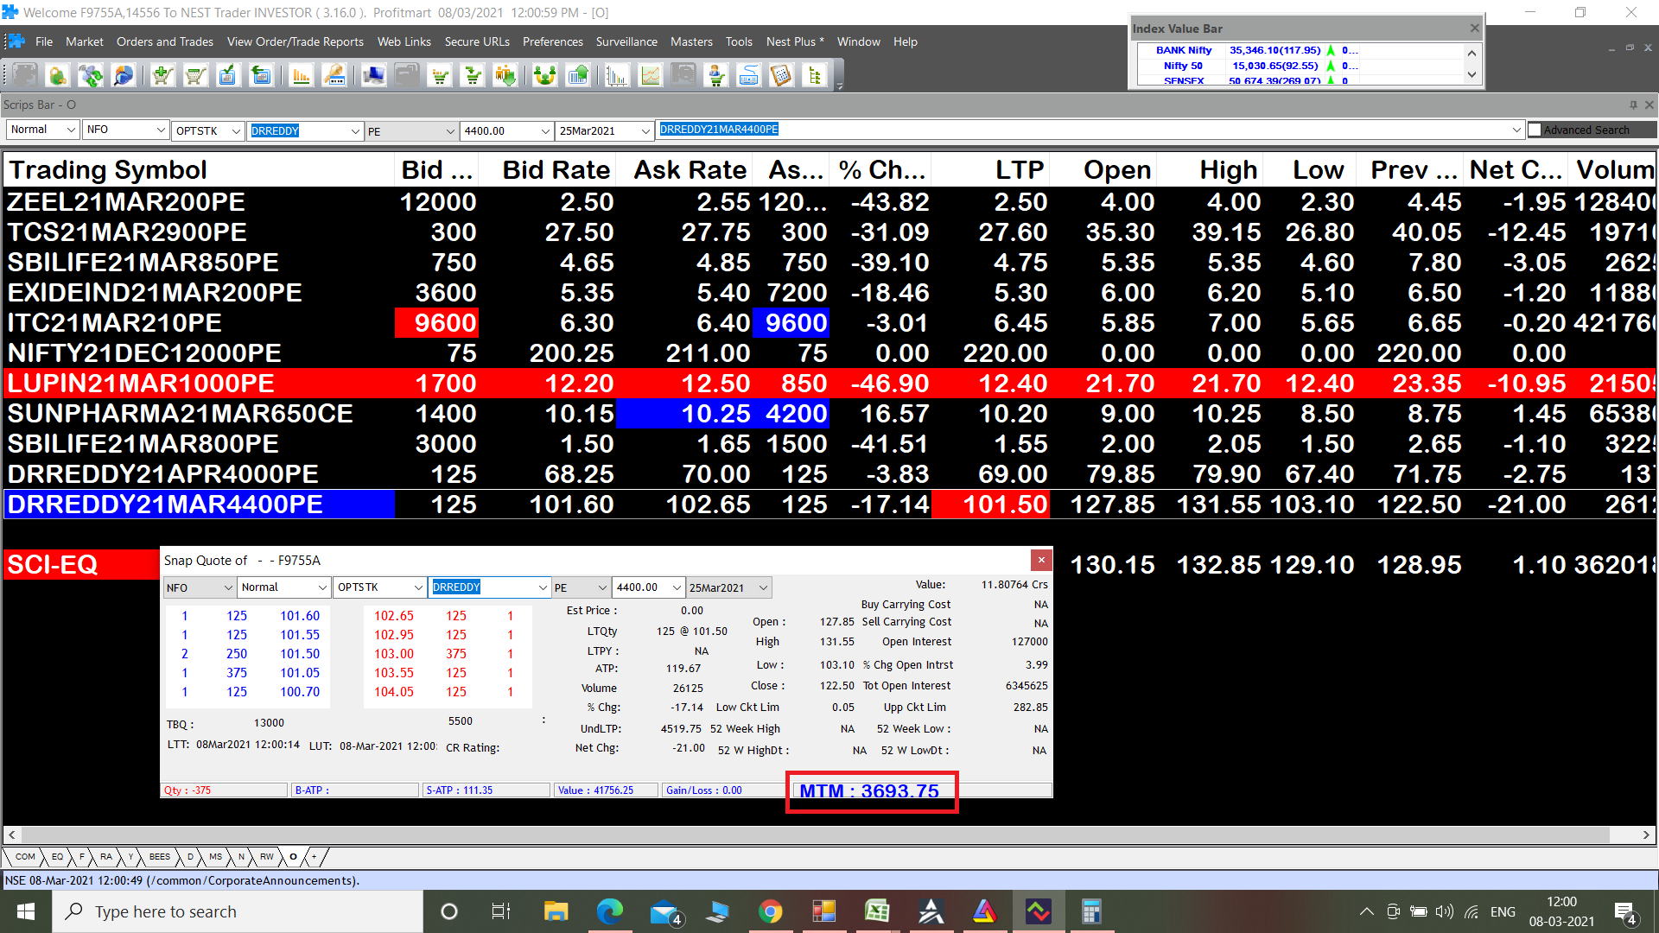Click the orange bar chart toolbar icon
Screen dimensions: 1659x933
coord(301,76)
